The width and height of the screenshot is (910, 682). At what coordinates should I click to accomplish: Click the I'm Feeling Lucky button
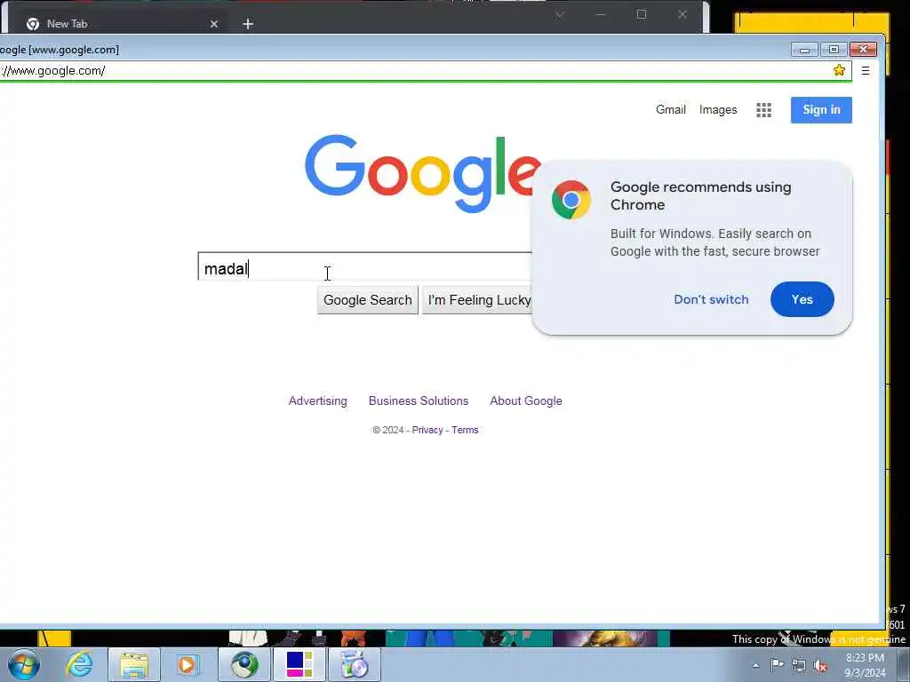coord(478,300)
